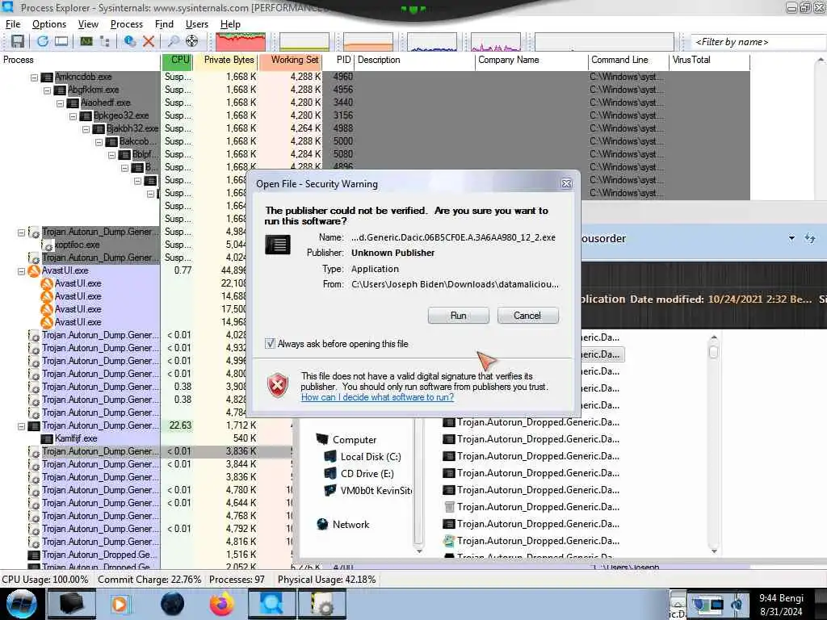Collapse the Trojan process with 22.63 CPU

point(21,426)
